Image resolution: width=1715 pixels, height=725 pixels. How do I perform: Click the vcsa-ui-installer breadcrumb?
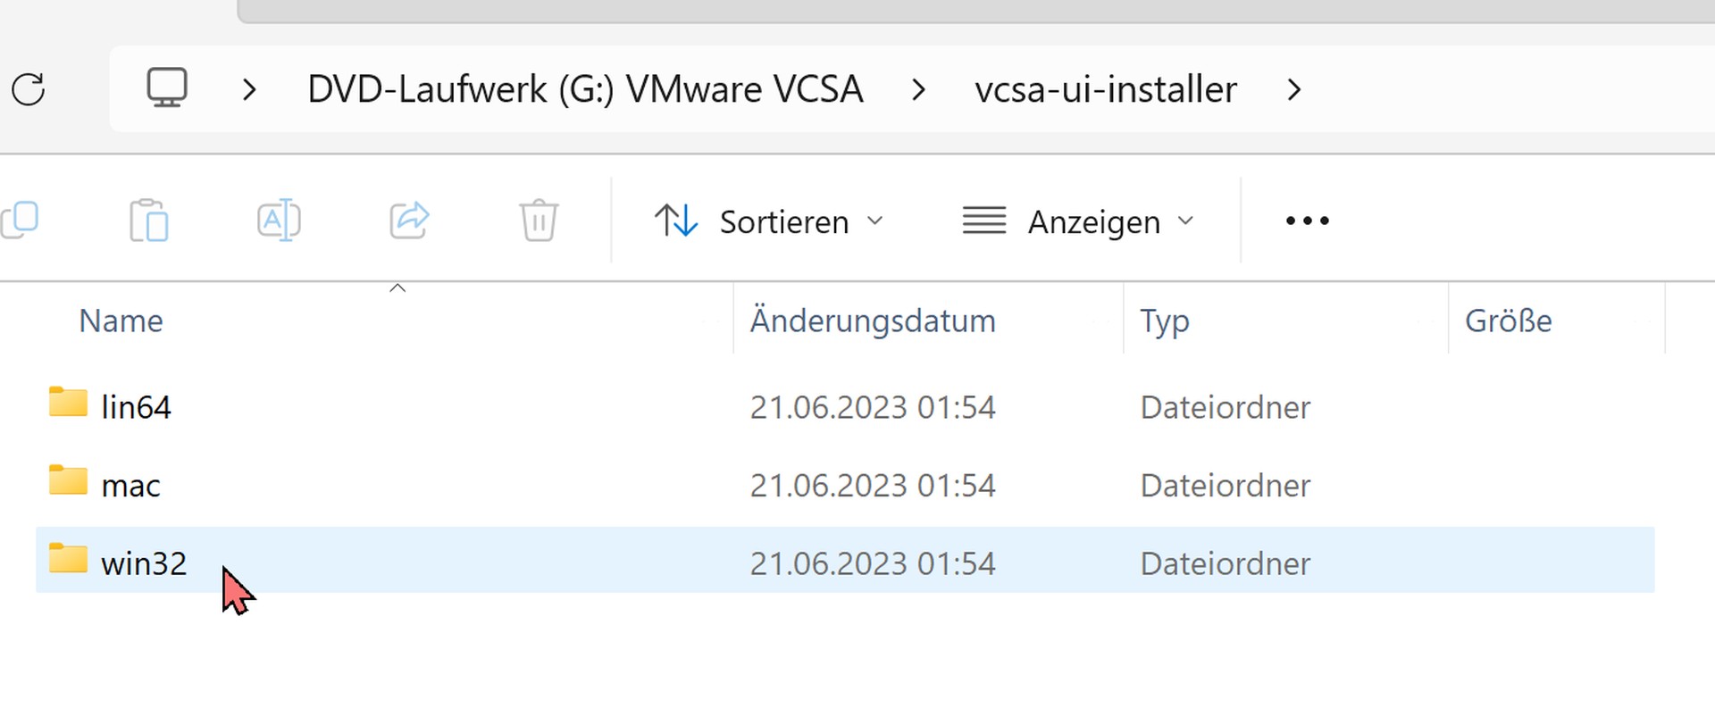point(1106,89)
